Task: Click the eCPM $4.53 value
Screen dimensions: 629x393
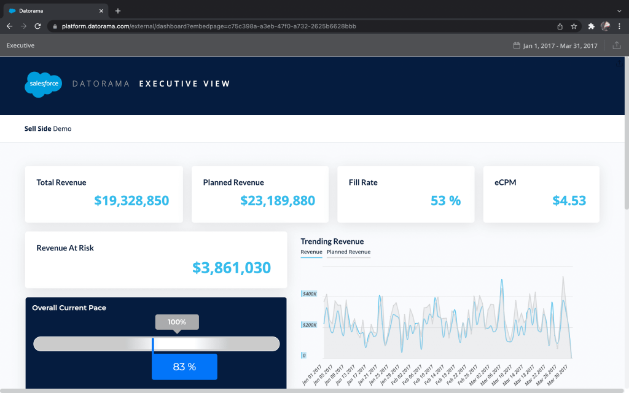Action: pos(569,201)
